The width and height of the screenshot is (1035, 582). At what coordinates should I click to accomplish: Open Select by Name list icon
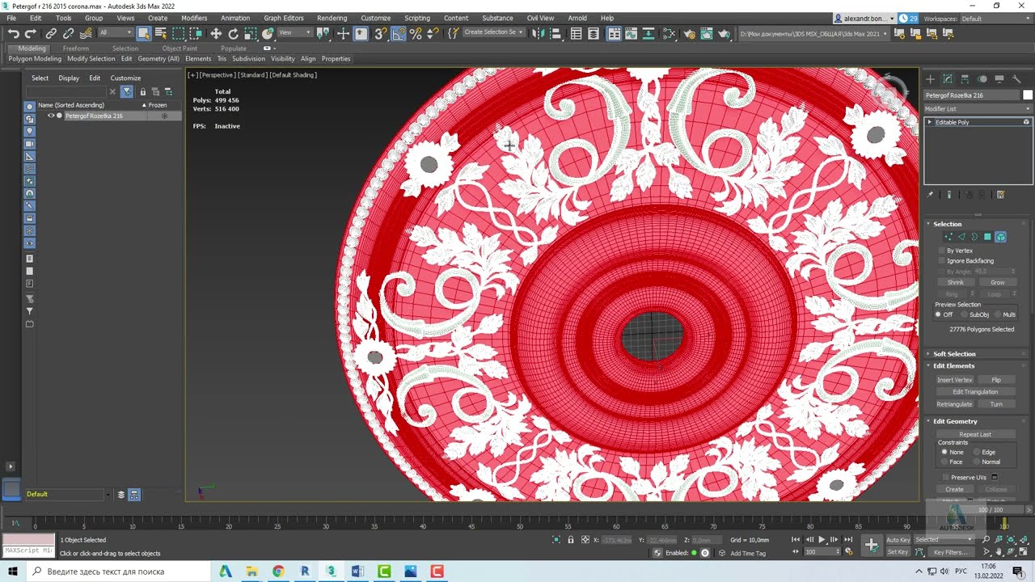[161, 33]
